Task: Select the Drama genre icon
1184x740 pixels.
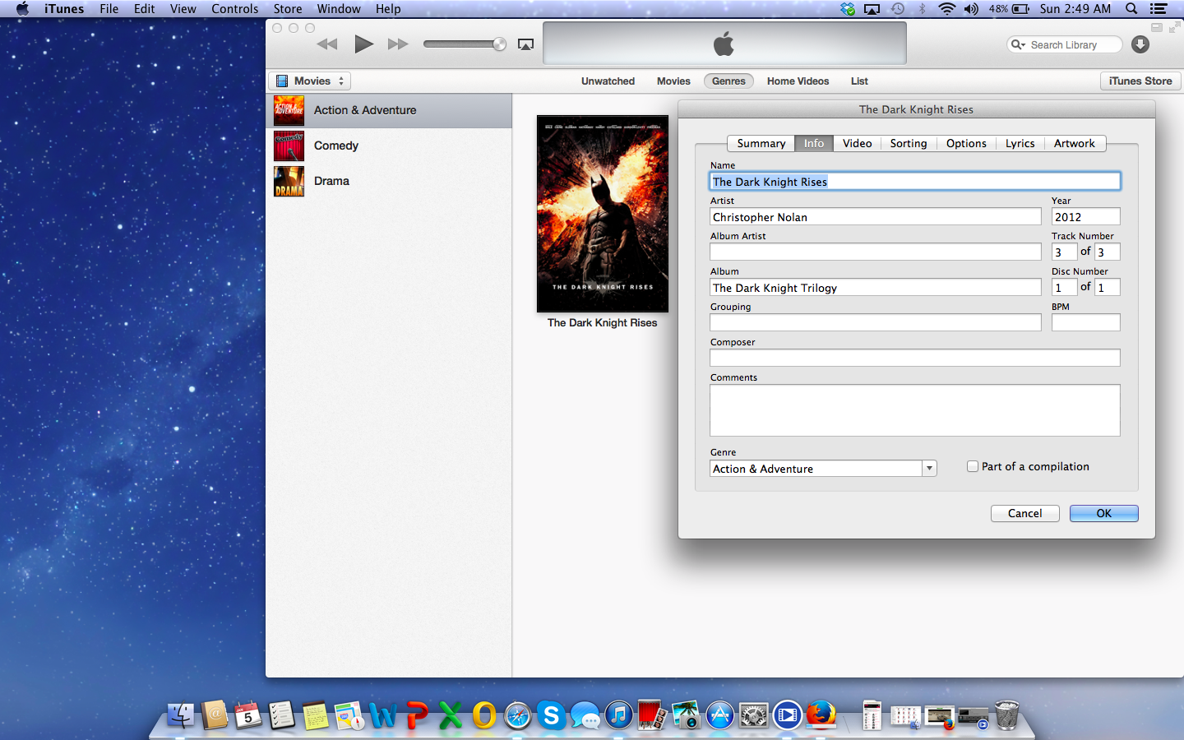Action: pyautogui.click(x=289, y=181)
